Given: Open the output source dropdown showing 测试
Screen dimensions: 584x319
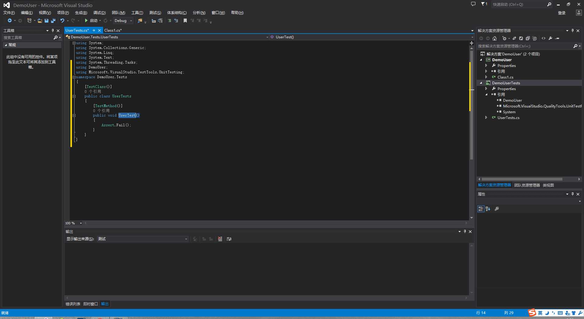Looking at the screenshot, I should pos(142,239).
